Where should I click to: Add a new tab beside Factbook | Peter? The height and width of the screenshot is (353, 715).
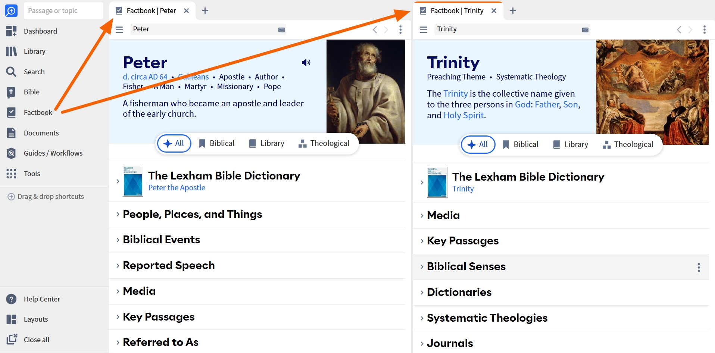pos(205,11)
